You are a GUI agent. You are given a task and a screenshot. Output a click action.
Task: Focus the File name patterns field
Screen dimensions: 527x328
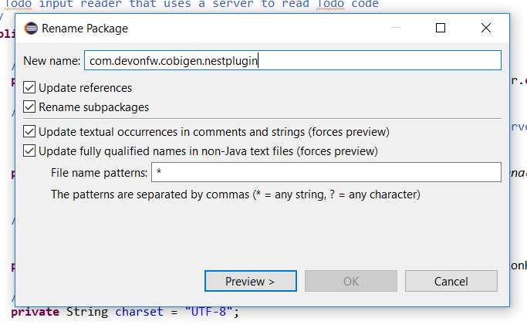point(324,172)
